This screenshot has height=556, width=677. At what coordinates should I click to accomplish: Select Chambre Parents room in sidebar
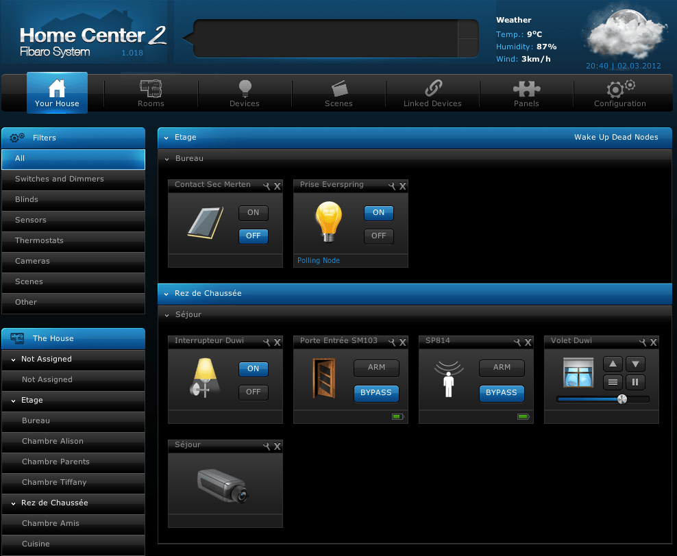pos(73,462)
